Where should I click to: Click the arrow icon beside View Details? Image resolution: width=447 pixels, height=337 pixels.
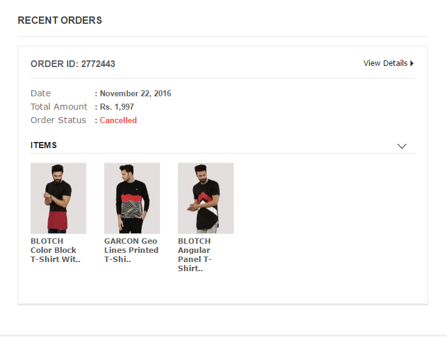[x=412, y=63]
